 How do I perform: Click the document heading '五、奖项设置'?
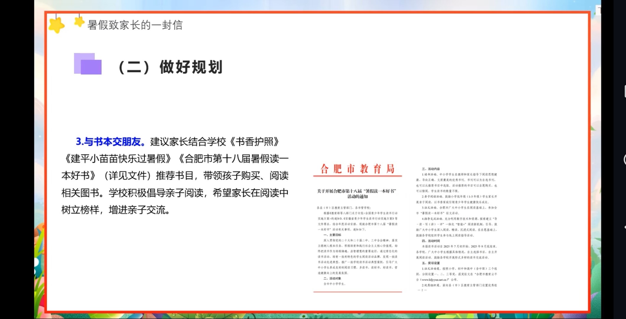tap(431, 263)
